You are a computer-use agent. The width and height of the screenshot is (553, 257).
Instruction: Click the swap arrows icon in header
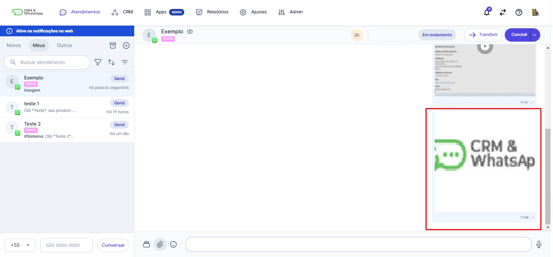(x=503, y=12)
